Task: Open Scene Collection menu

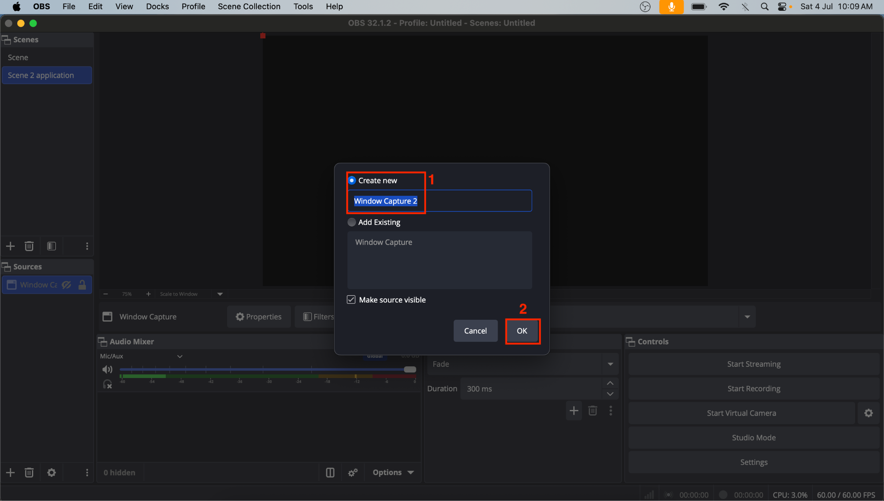Action: point(249,6)
